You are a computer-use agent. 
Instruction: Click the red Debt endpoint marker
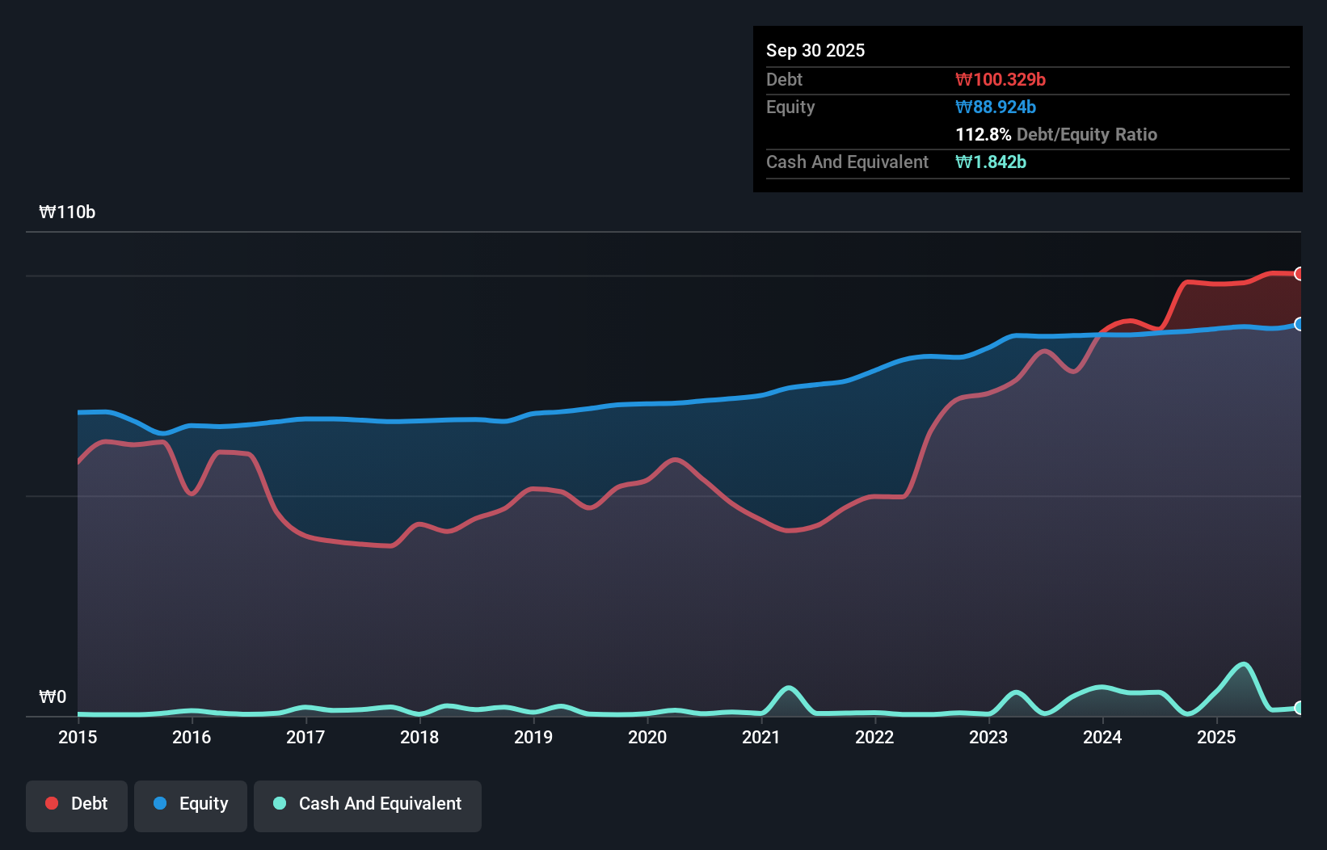[1300, 274]
